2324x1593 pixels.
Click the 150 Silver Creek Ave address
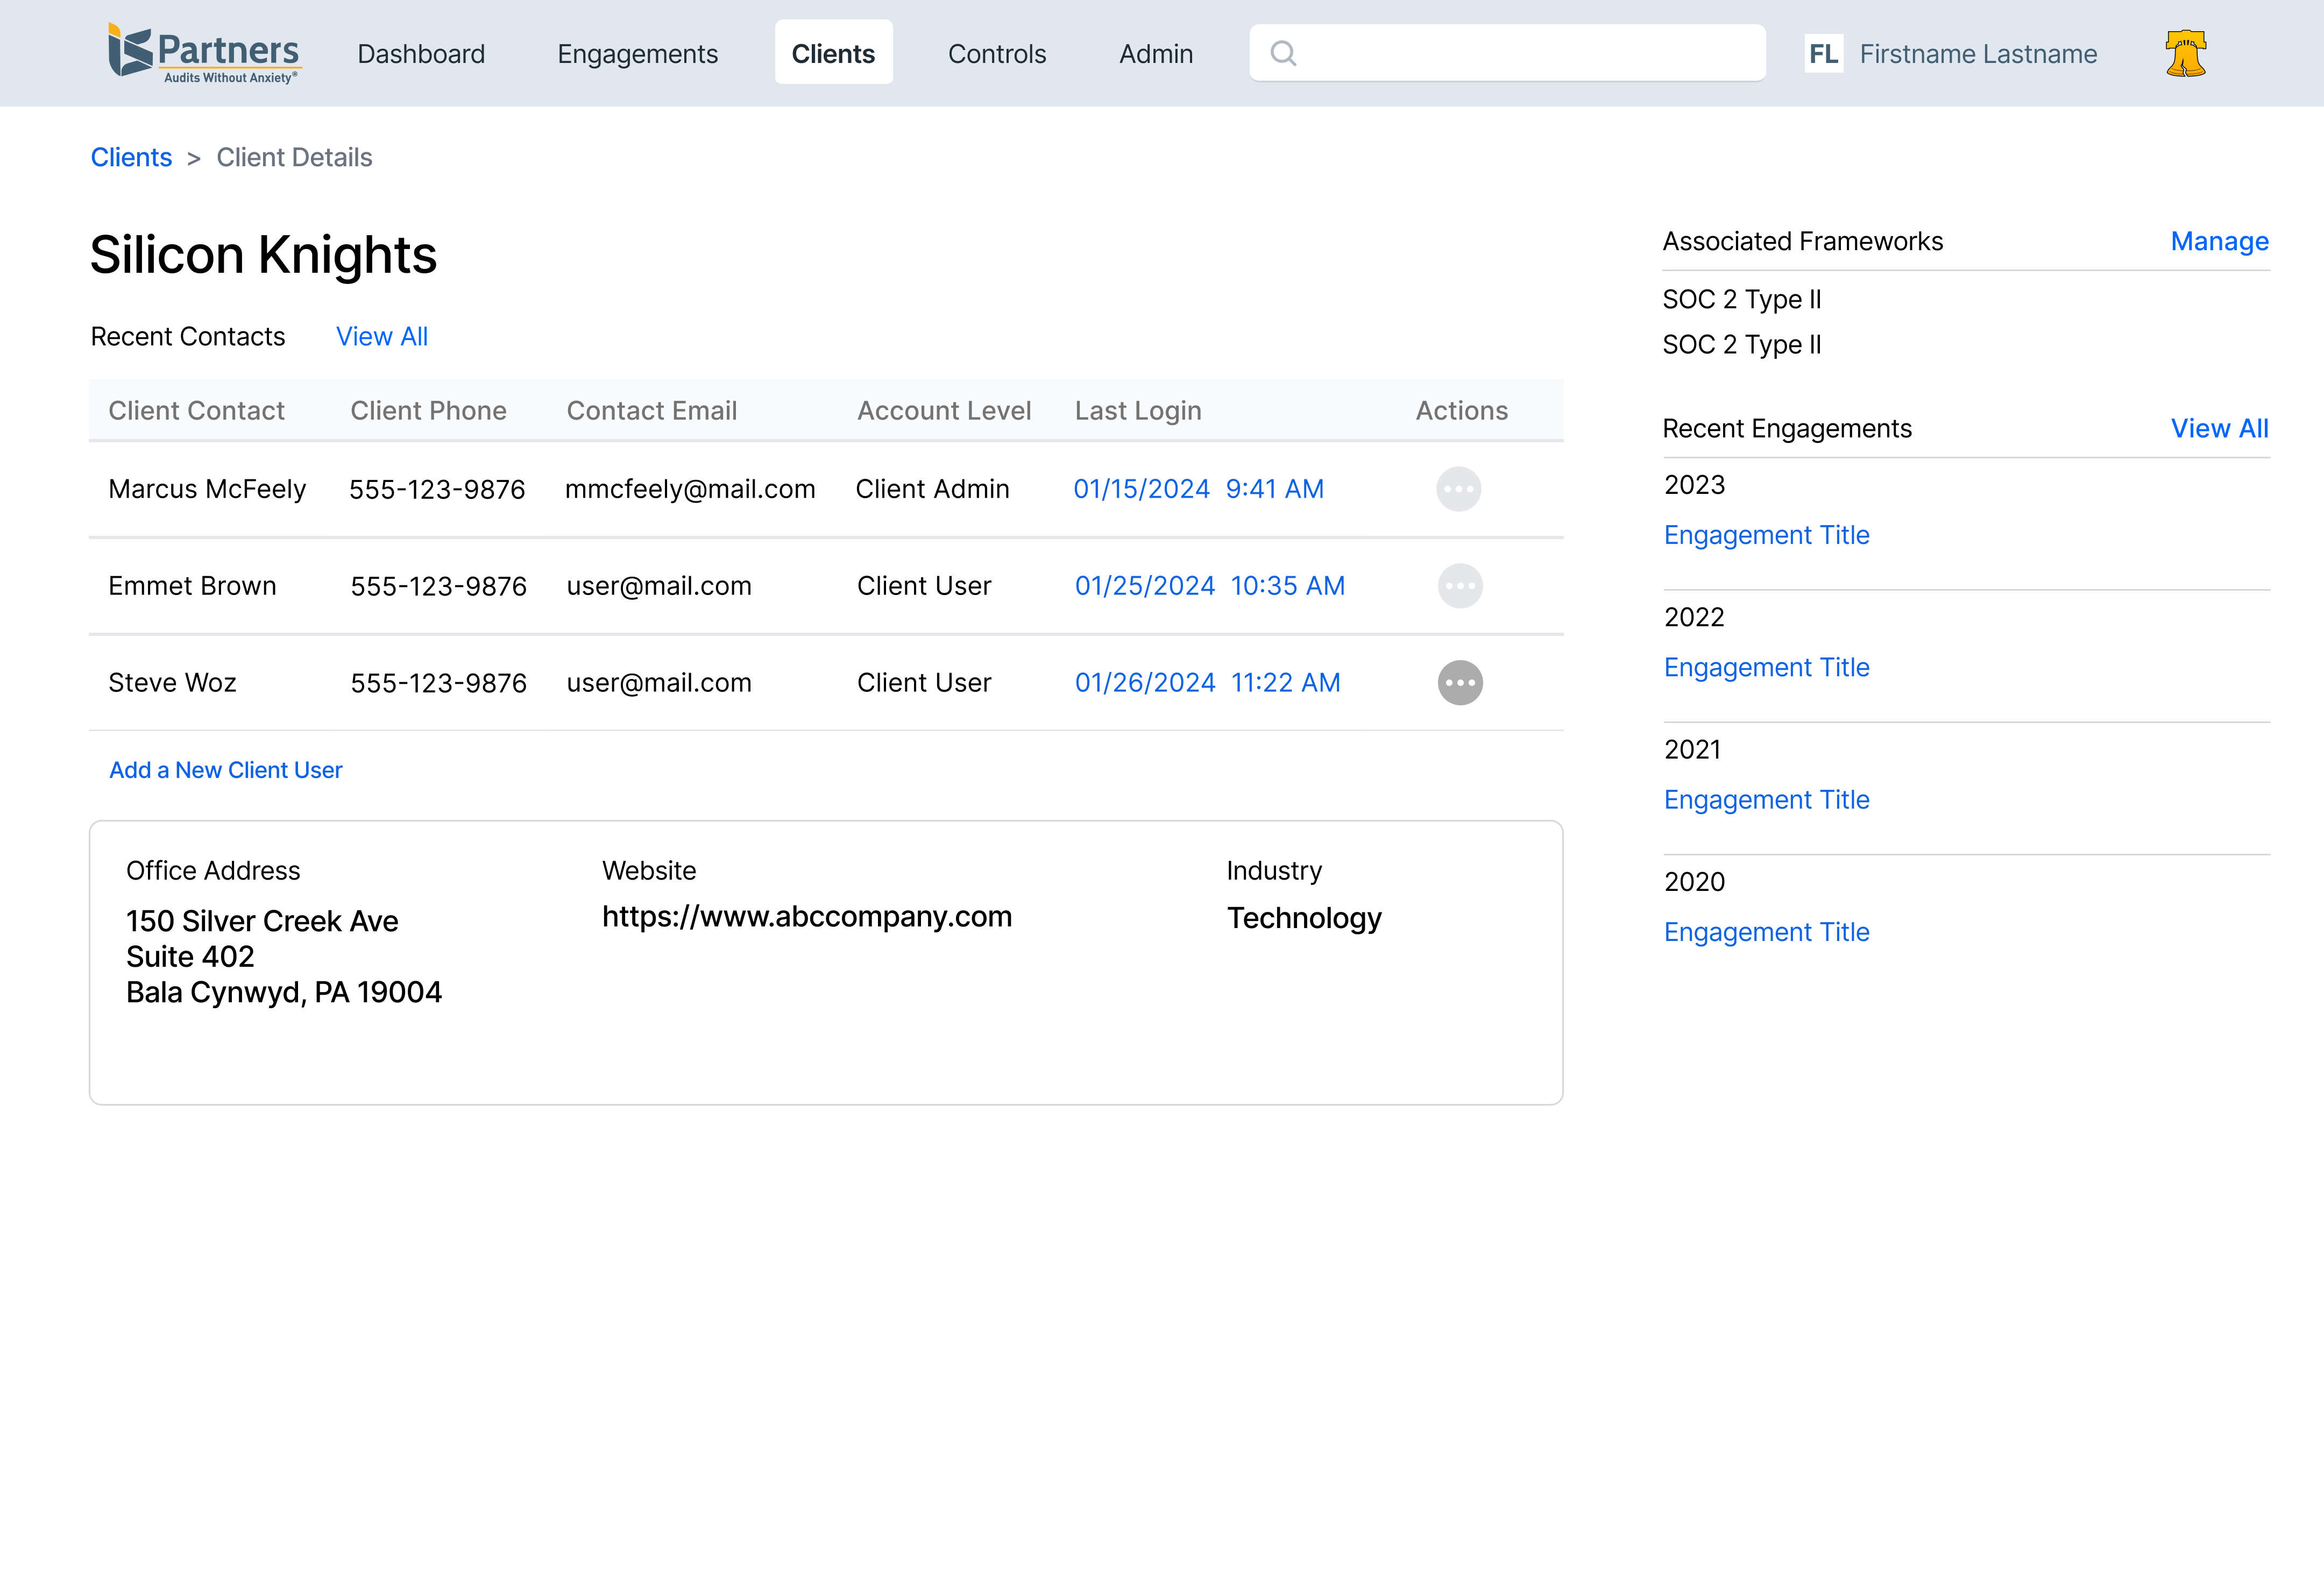coord(262,921)
